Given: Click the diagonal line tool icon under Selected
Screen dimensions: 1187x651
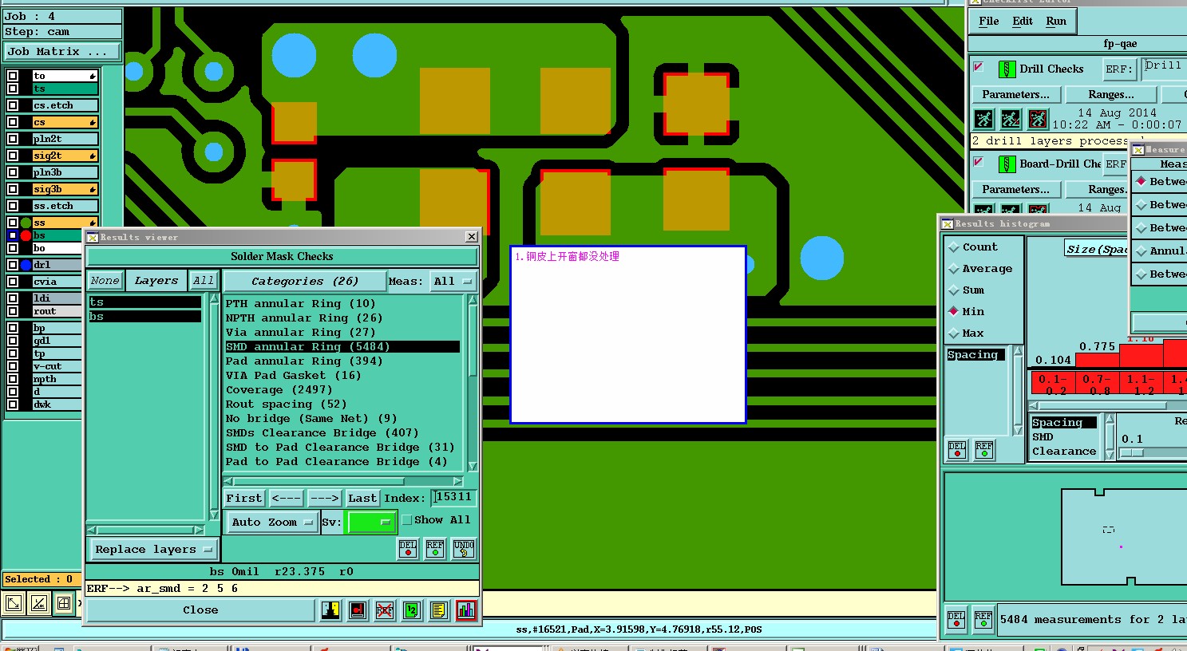Looking at the screenshot, I should 39,604.
